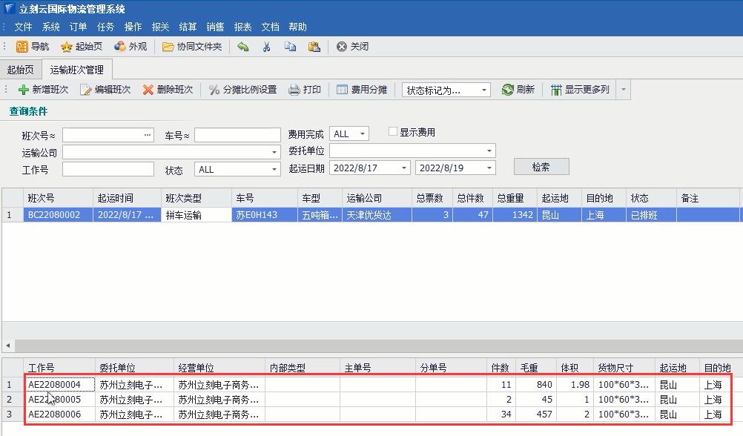The width and height of the screenshot is (743, 436).
Task: Click the 刷新 refresh icon
Action: pyautogui.click(x=508, y=90)
